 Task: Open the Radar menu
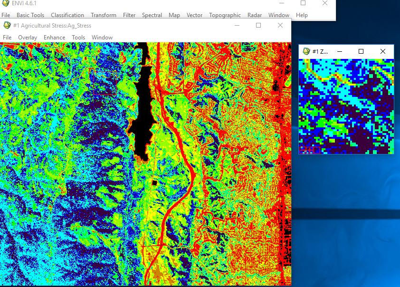pos(254,15)
